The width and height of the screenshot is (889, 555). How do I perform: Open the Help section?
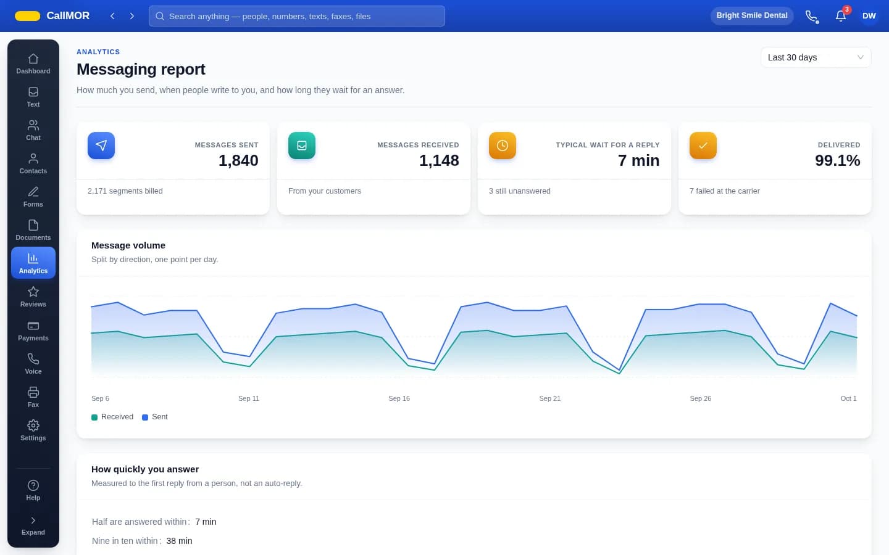[x=33, y=490]
